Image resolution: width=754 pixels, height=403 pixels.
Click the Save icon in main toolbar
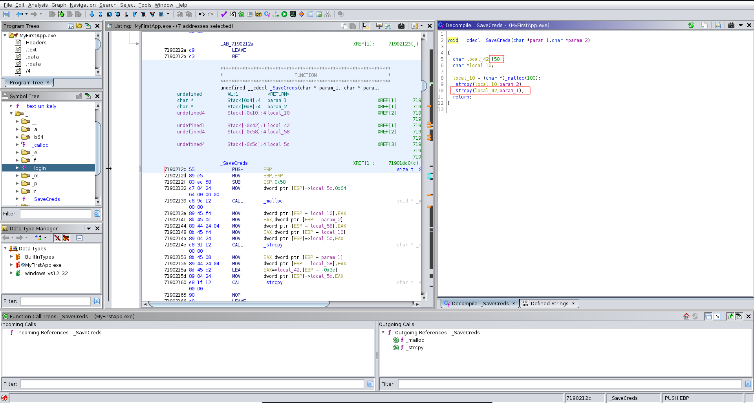click(6, 14)
